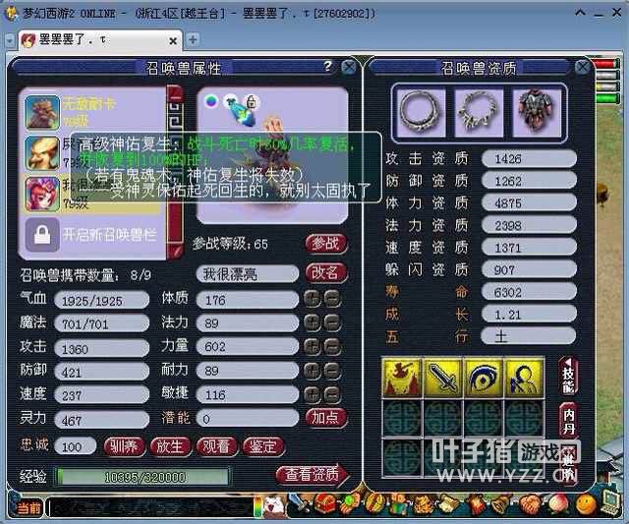This screenshot has width=629, height=524.
Task: Open the computer system icon at bottom right
Action: 610,501
